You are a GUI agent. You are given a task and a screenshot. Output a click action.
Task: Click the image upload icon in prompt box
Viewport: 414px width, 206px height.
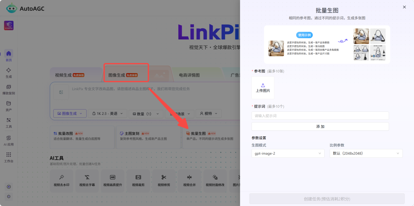click(x=61, y=92)
